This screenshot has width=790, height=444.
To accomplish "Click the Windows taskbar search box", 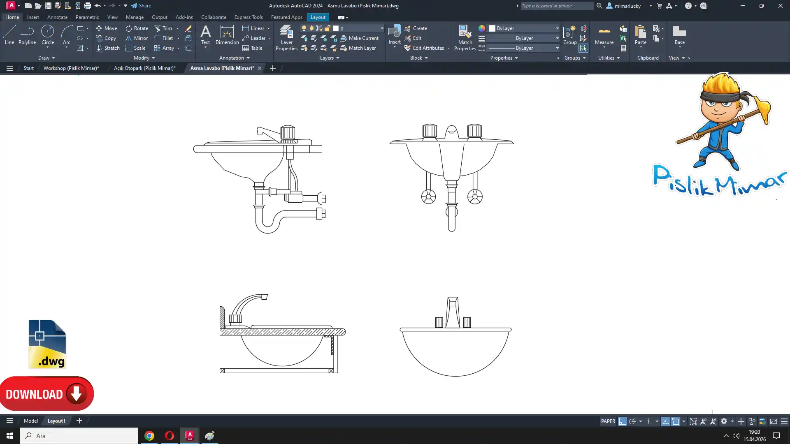I will [x=79, y=436].
